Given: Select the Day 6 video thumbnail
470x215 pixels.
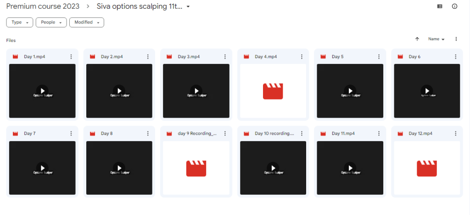Looking at the screenshot, I should coord(427,91).
